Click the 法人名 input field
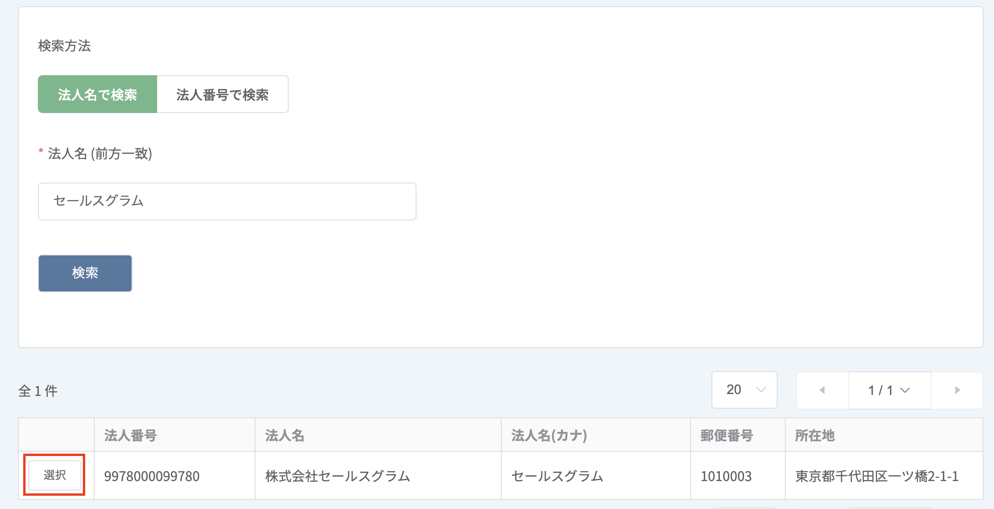 pyautogui.click(x=227, y=202)
